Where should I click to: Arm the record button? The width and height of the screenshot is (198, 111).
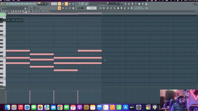49,4
